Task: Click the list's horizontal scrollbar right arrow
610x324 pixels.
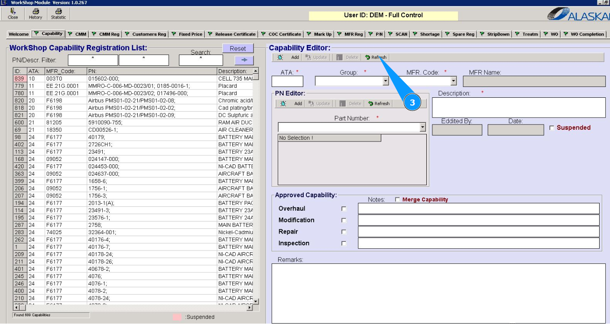Action: (x=250, y=308)
